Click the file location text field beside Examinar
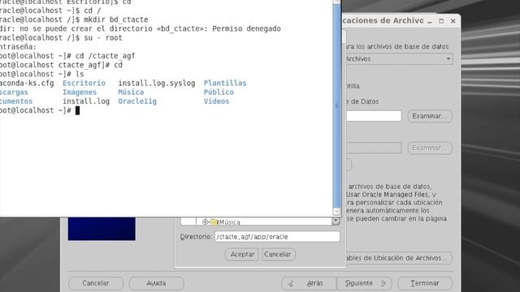 374,116
